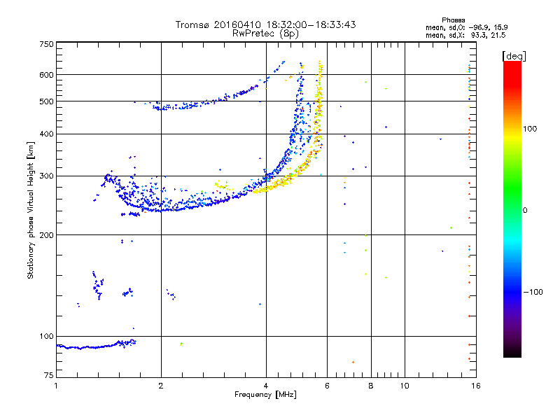This screenshot has width=560, height=420.
Task: Click the plot title 'Tromsø 20160410 18:32:00-18:33:43'
Action: click(x=265, y=24)
